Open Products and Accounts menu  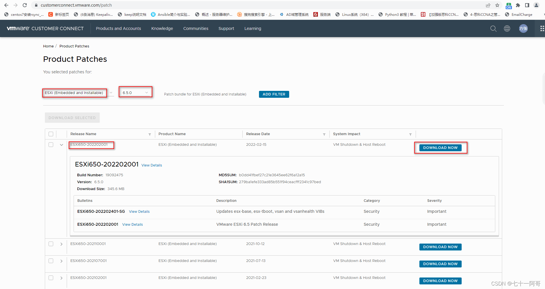[x=118, y=28]
